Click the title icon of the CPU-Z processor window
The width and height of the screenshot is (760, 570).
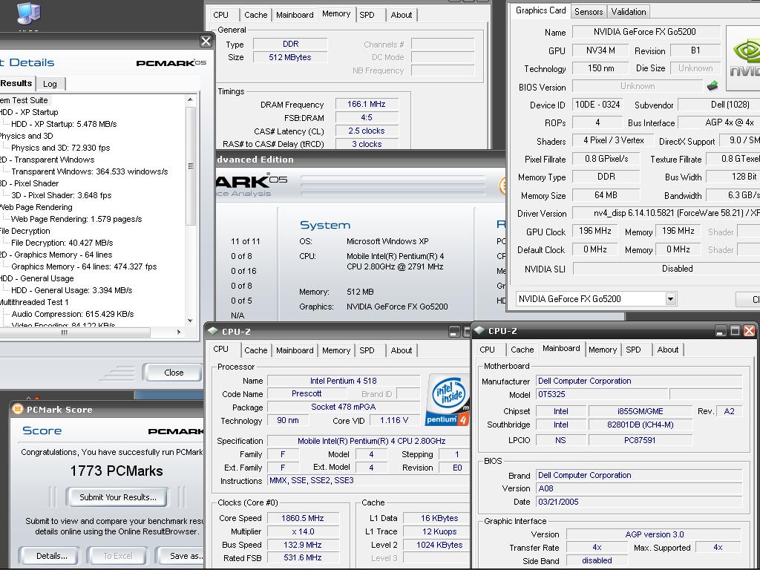coord(213,331)
